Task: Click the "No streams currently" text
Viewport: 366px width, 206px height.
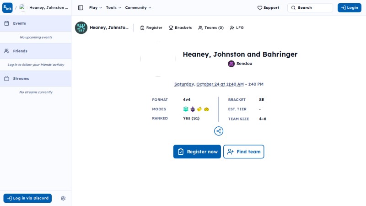Action: tap(36, 92)
